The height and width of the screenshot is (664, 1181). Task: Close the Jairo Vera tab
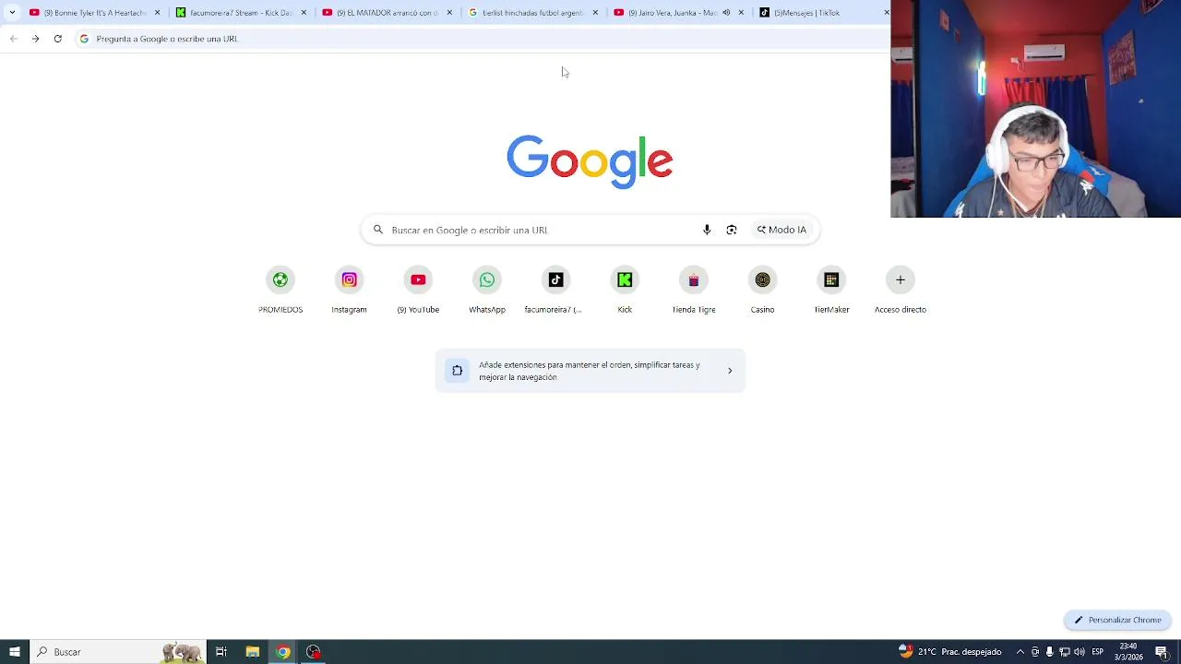coord(741,13)
